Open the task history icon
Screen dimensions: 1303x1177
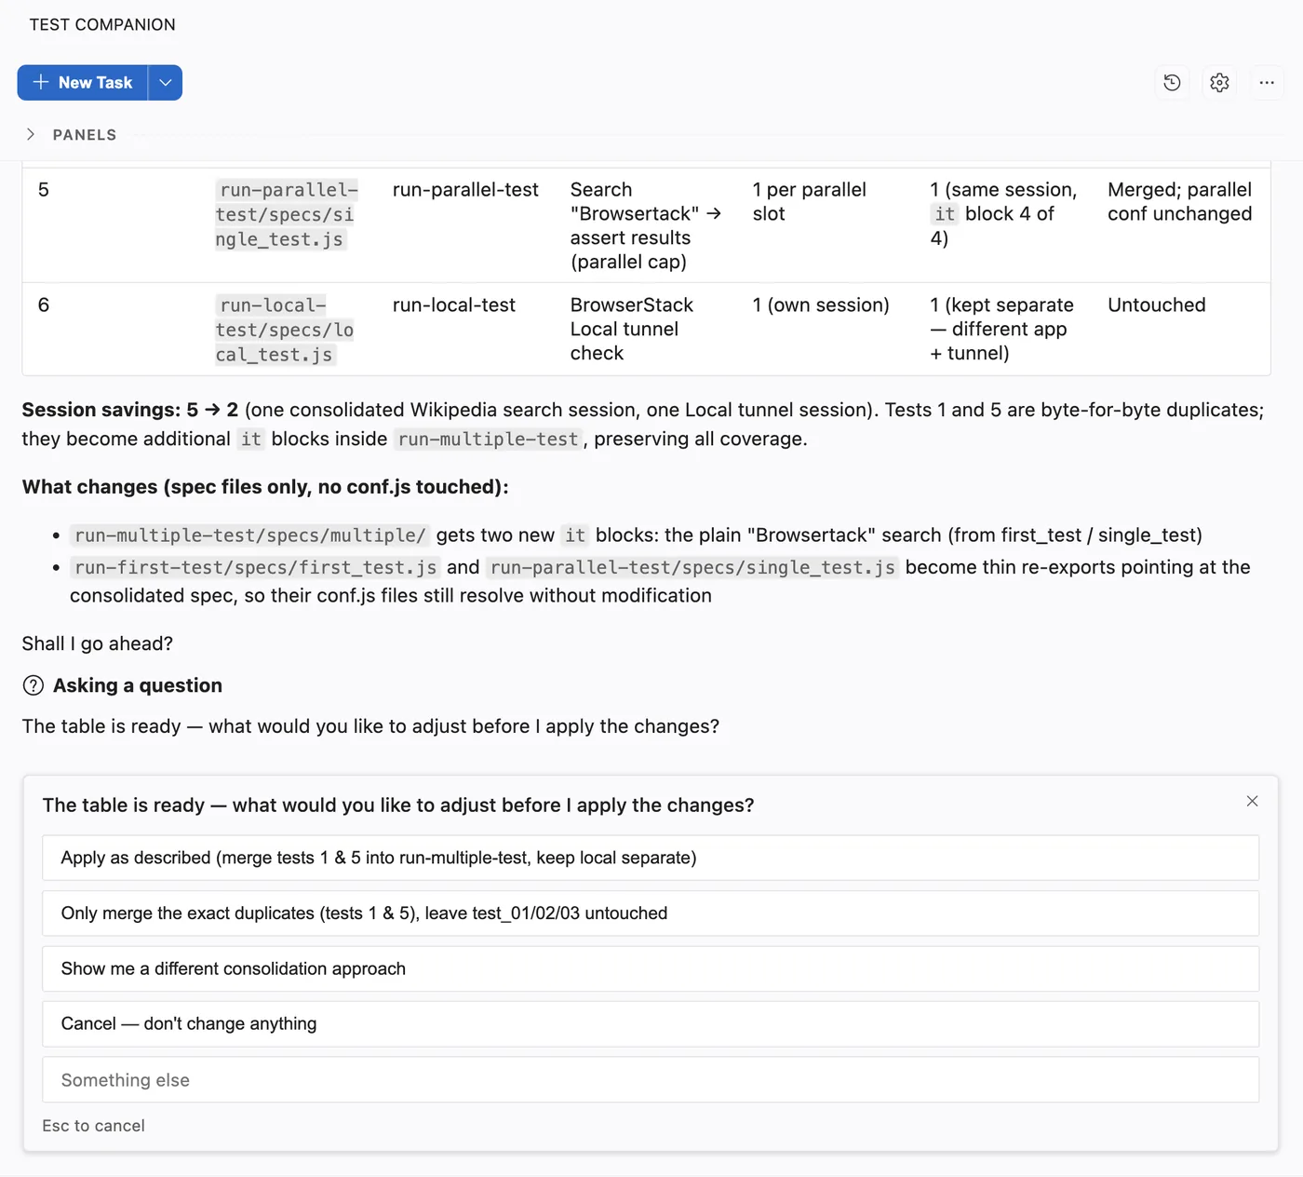click(x=1172, y=83)
